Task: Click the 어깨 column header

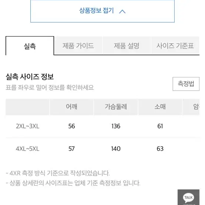Action: pyautogui.click(x=72, y=107)
